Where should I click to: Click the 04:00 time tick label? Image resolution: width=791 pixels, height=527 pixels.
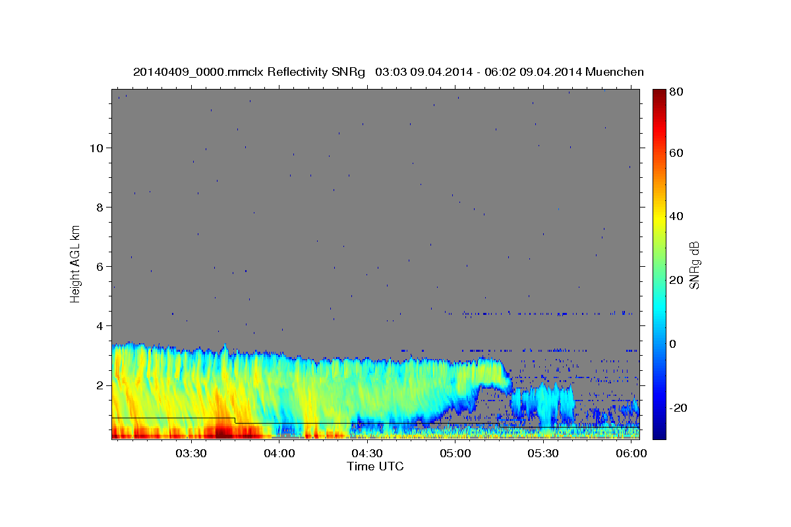[x=279, y=453]
